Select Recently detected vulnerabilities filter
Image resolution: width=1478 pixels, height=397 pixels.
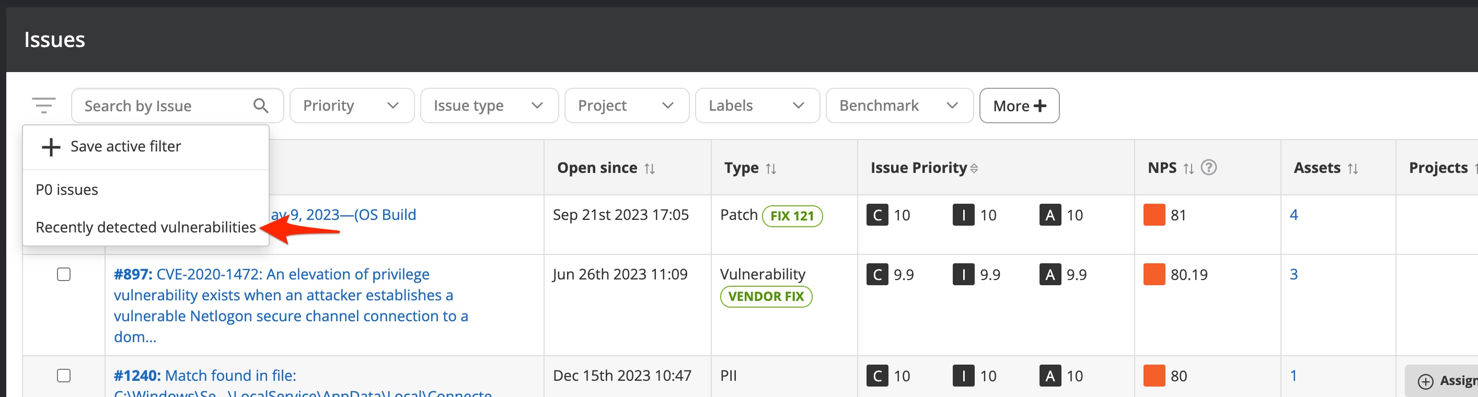146,228
